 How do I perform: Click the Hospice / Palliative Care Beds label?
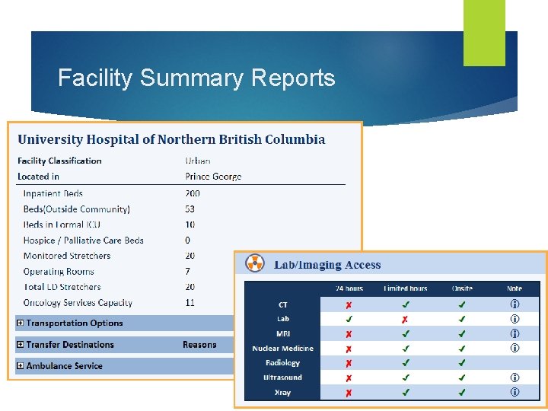tap(83, 241)
